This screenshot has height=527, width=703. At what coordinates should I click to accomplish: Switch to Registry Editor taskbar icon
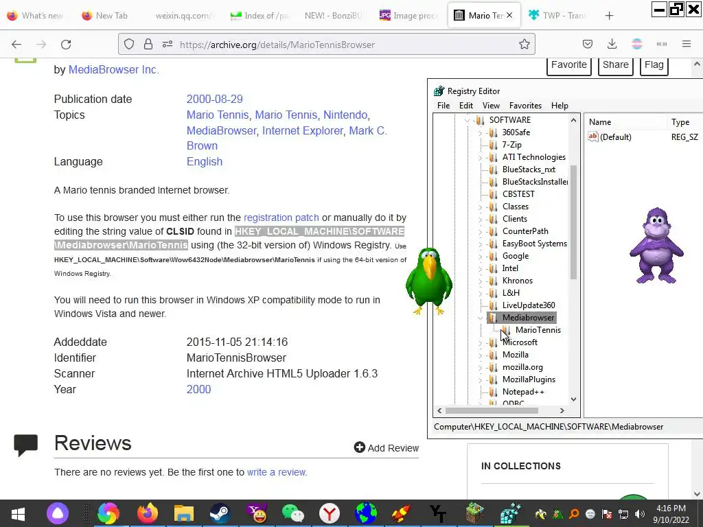pyautogui.click(x=511, y=513)
